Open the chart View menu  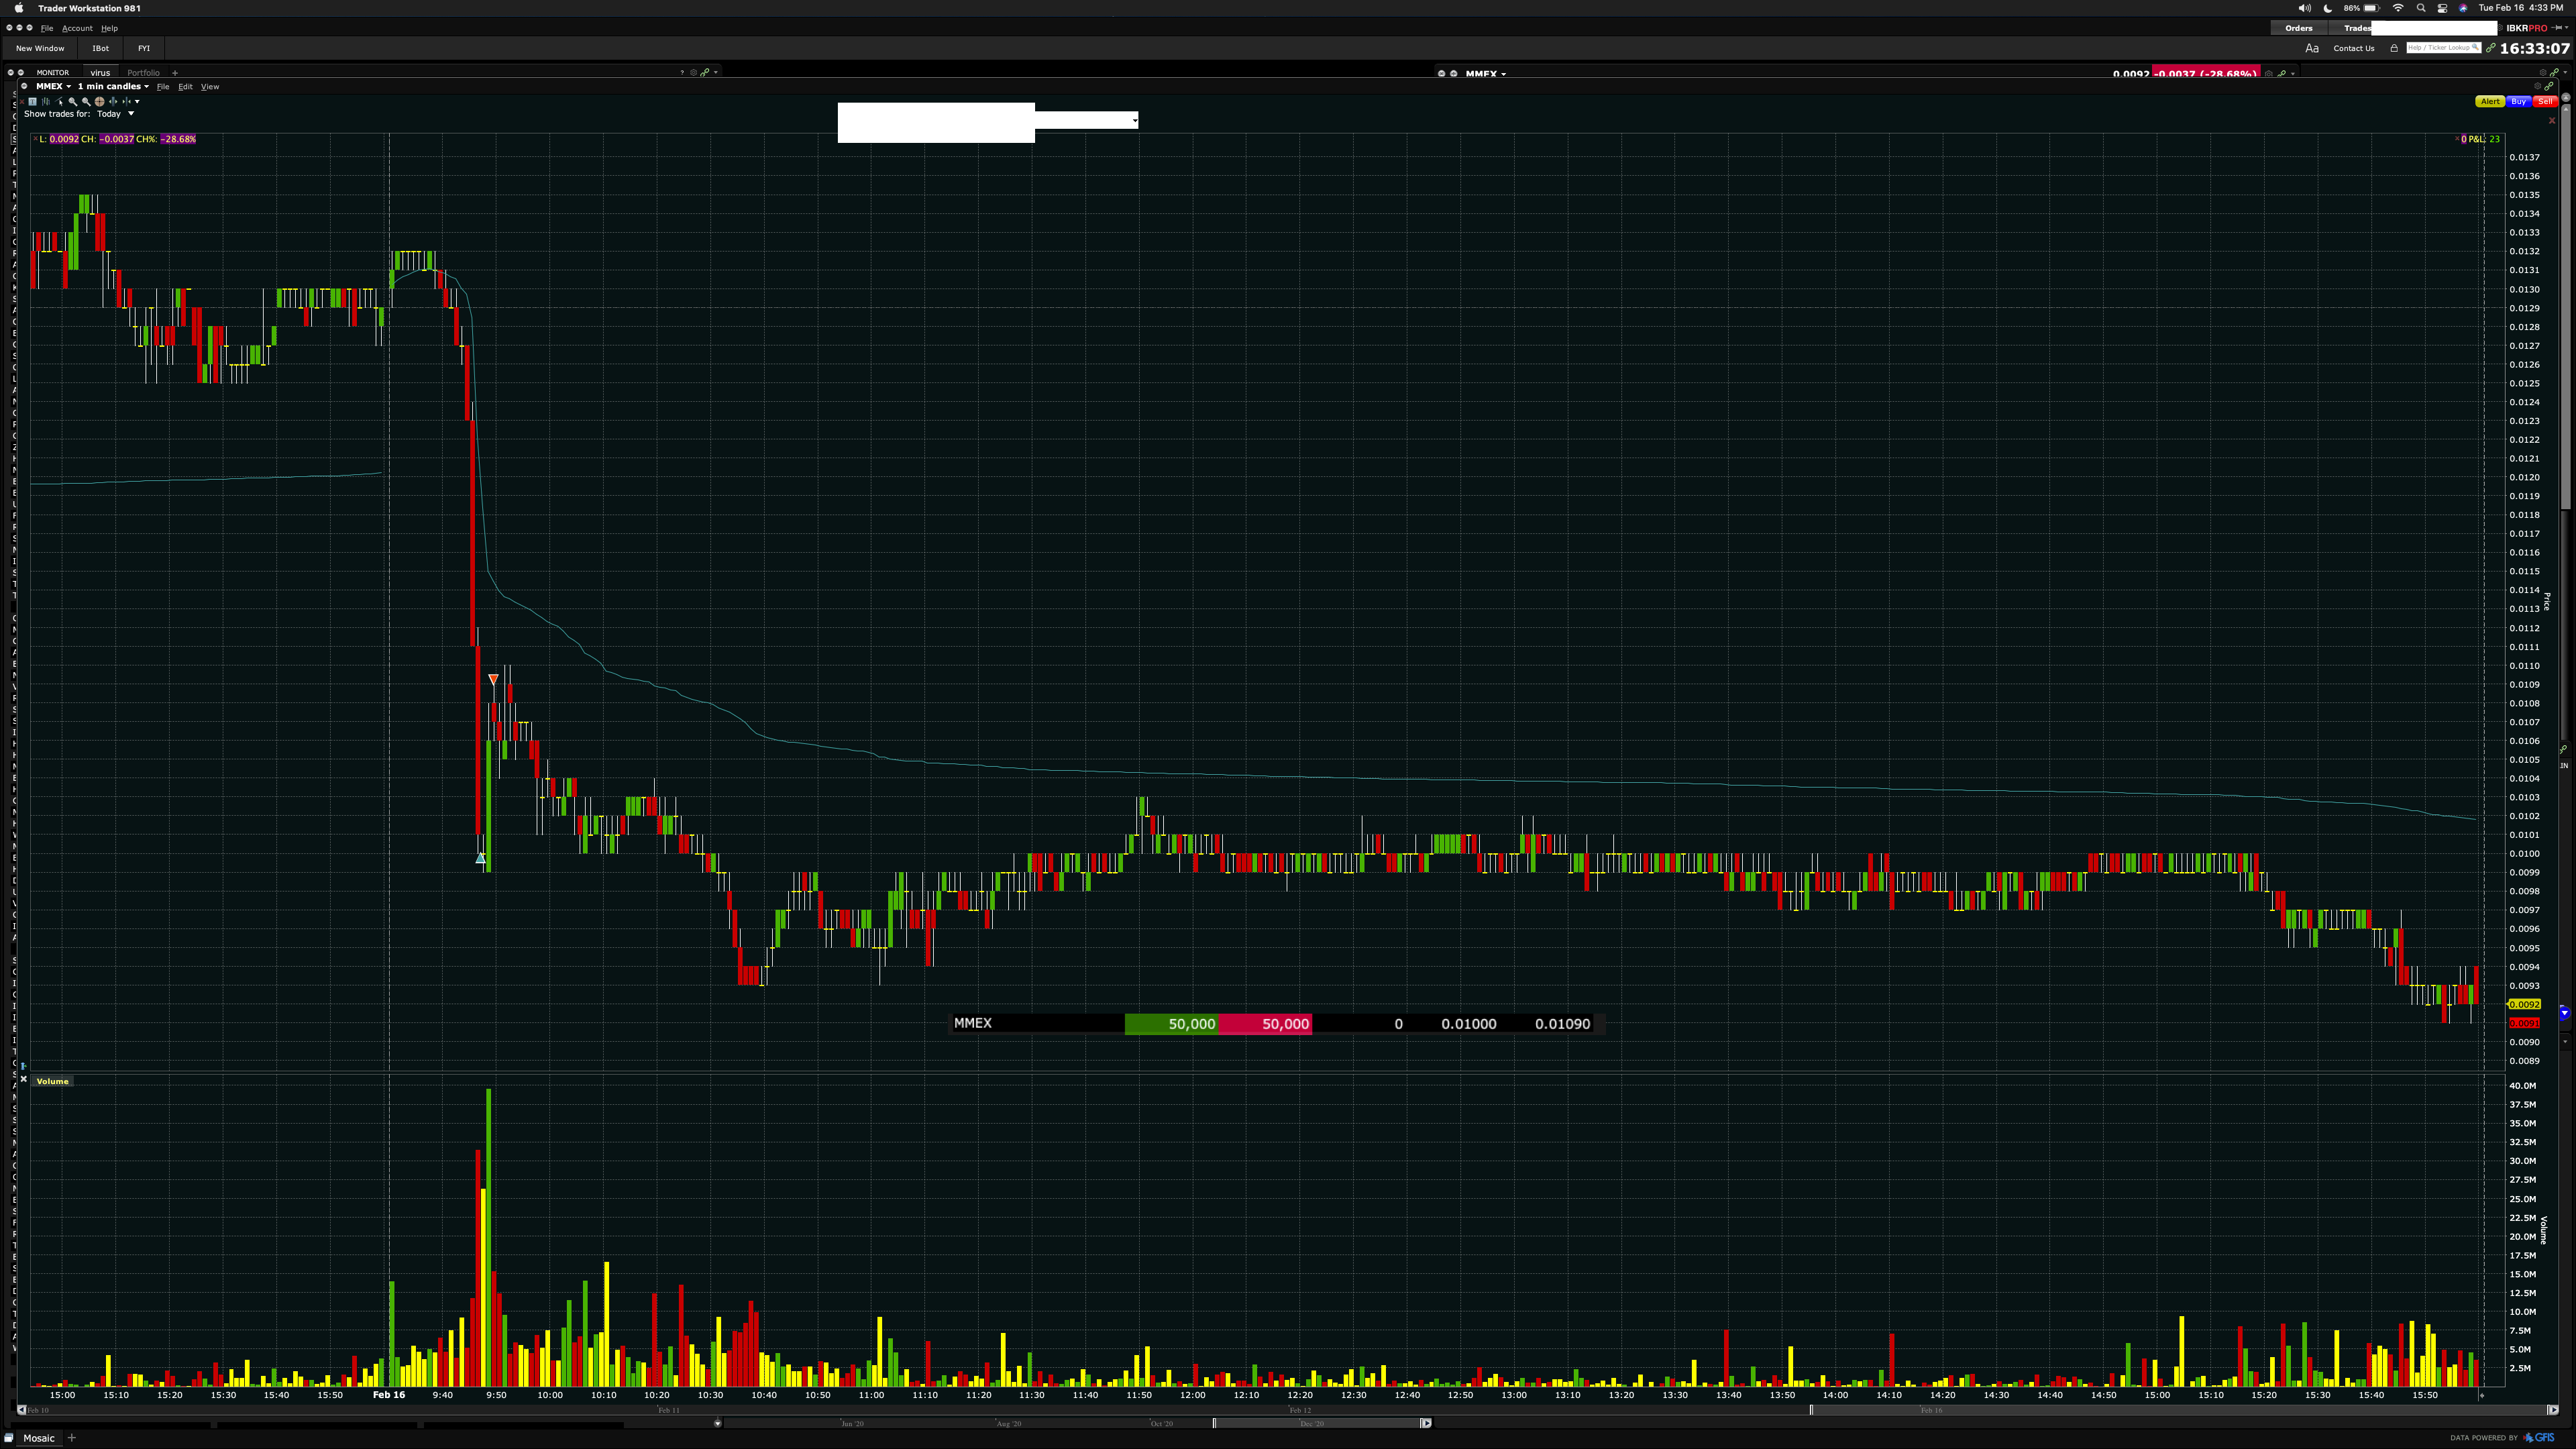[x=210, y=86]
